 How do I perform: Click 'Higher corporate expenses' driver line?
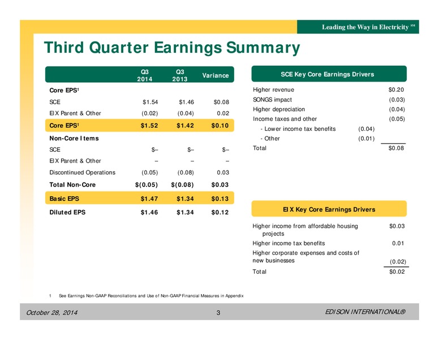[x=305, y=257]
